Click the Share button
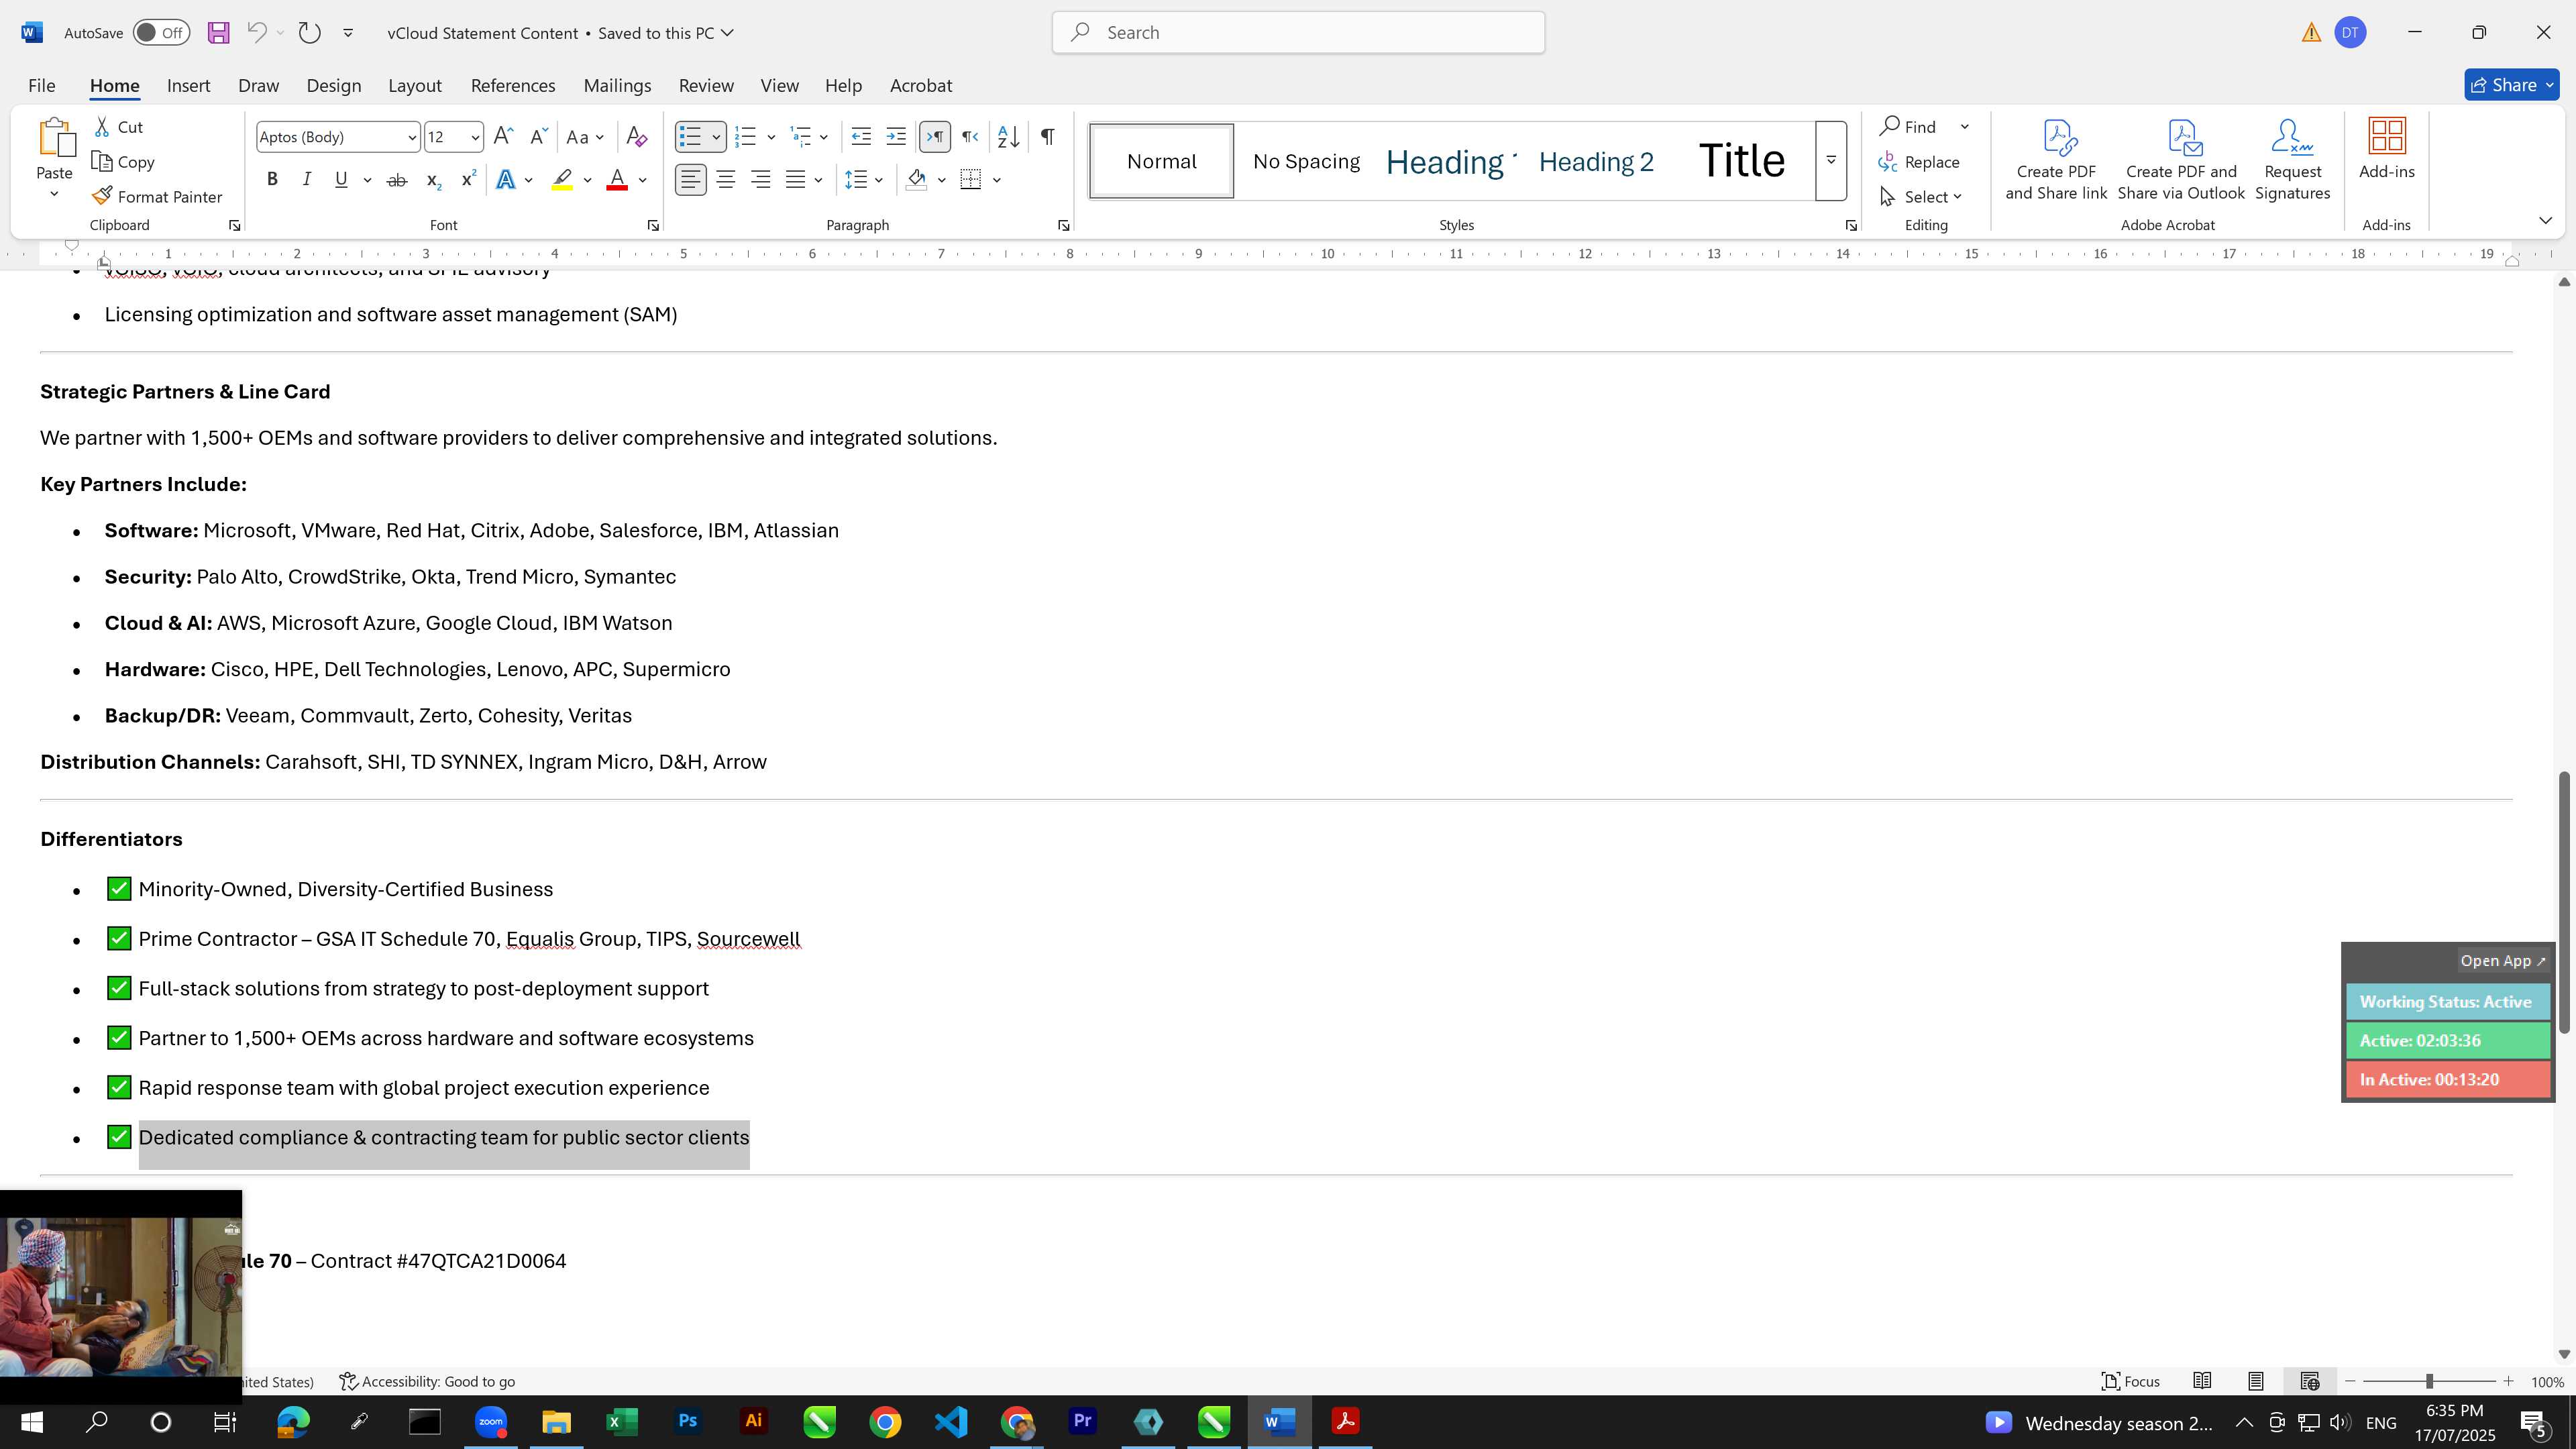 tap(2511, 85)
